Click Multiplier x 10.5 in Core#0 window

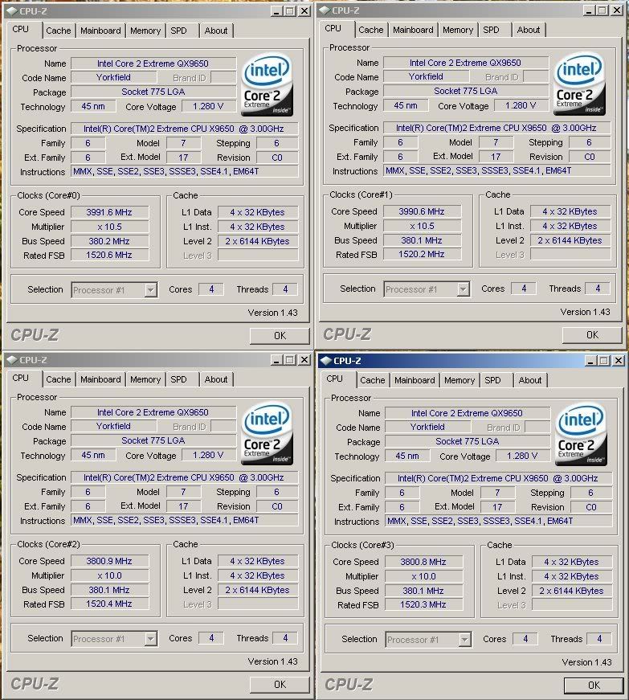pos(109,227)
